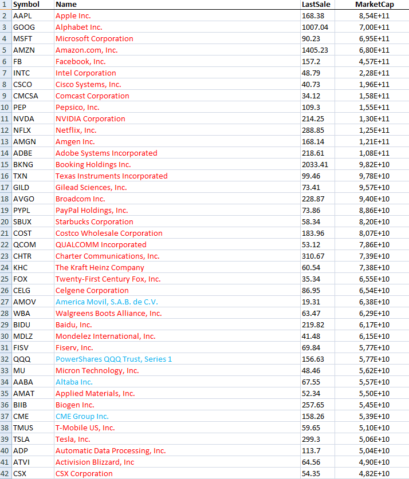Click MarketCap value 8,54E+11
This screenshot has height=479, width=409.
[x=372, y=15]
